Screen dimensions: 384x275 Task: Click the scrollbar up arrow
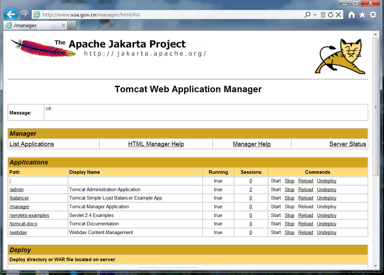376,34
